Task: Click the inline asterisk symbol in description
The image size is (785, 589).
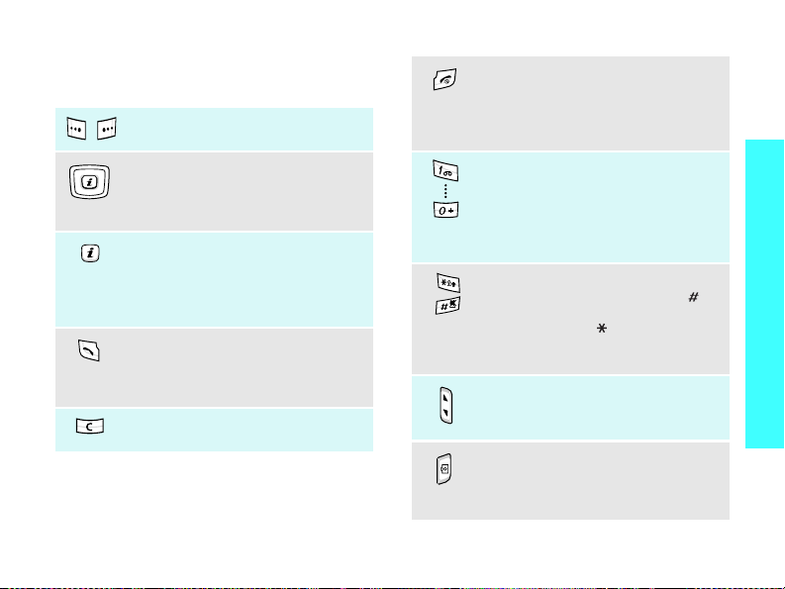Action: 602,329
